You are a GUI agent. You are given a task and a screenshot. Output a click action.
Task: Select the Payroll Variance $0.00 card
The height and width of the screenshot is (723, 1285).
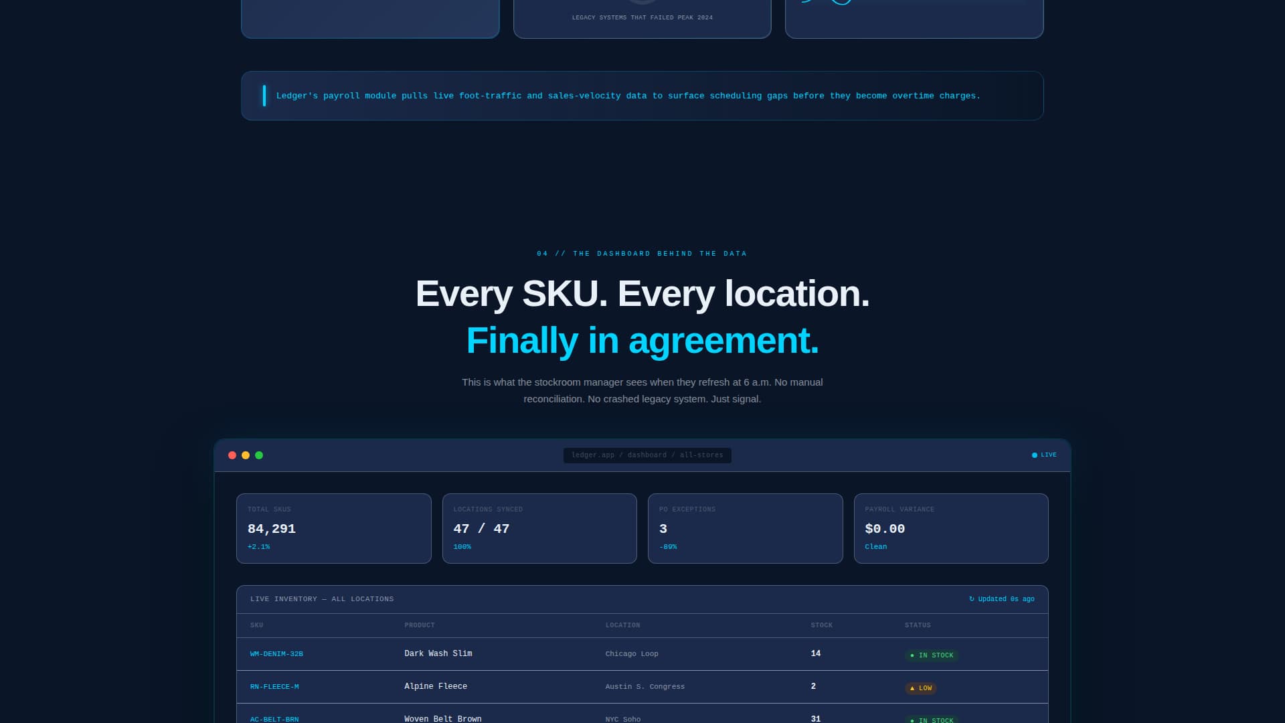coord(951,528)
